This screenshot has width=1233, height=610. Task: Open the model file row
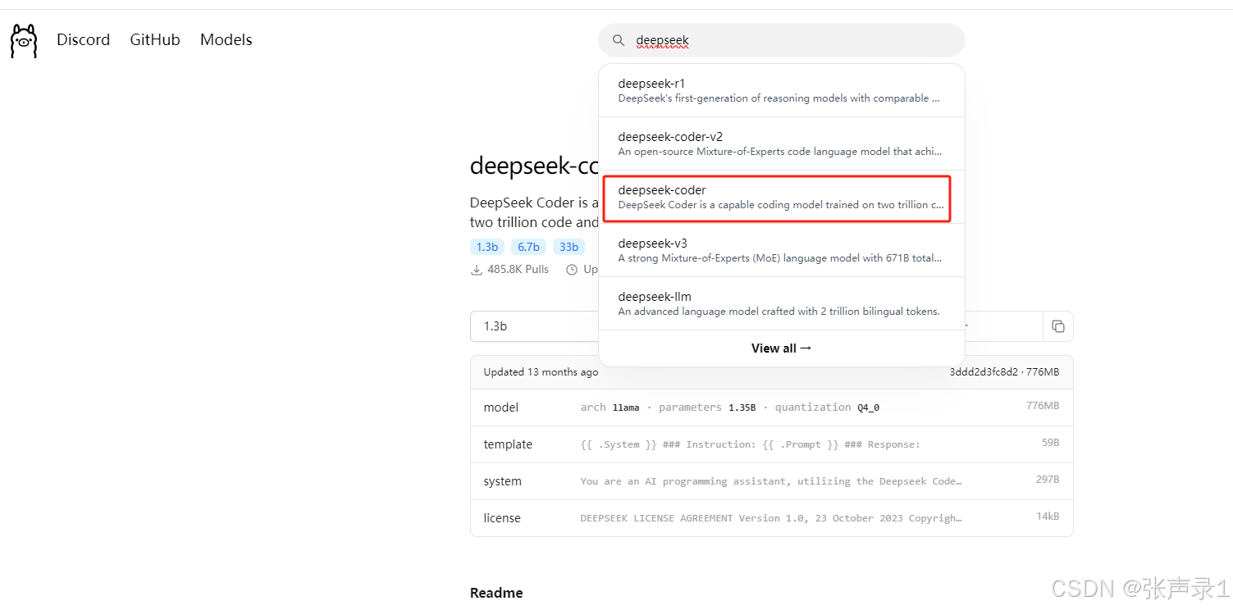click(x=771, y=407)
